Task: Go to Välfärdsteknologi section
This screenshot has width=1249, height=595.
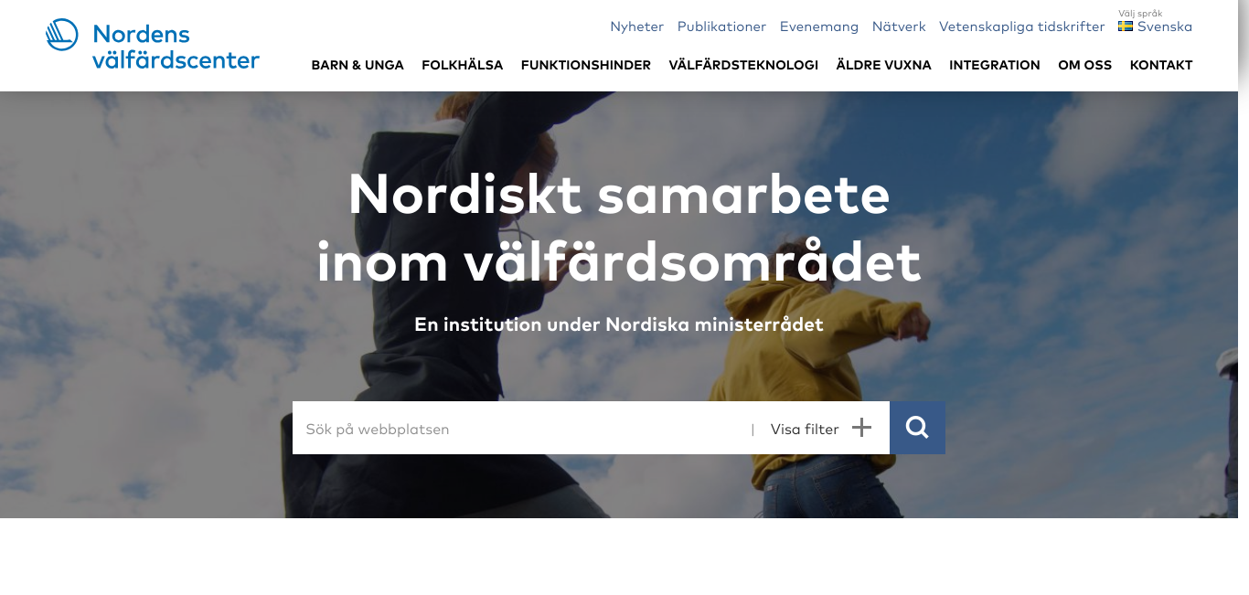Action: point(743,65)
